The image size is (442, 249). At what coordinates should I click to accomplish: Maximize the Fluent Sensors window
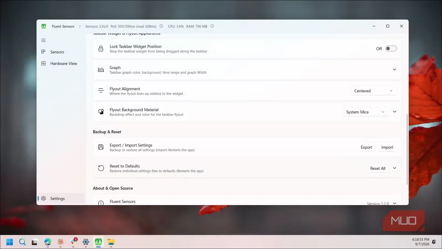point(388,26)
